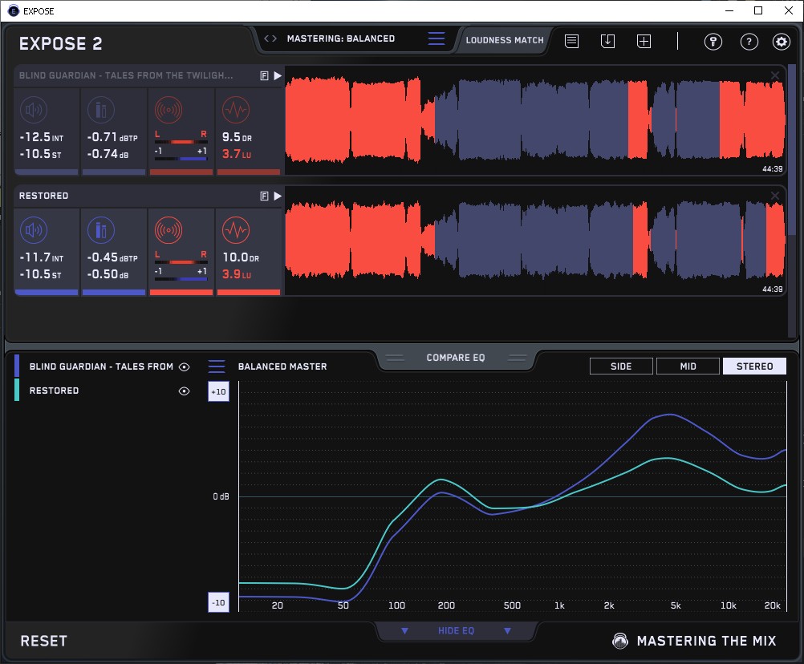Image resolution: width=804 pixels, height=664 pixels.
Task: Click the peak meter icon on Blind Guardian track
Action: pyautogui.click(x=101, y=110)
